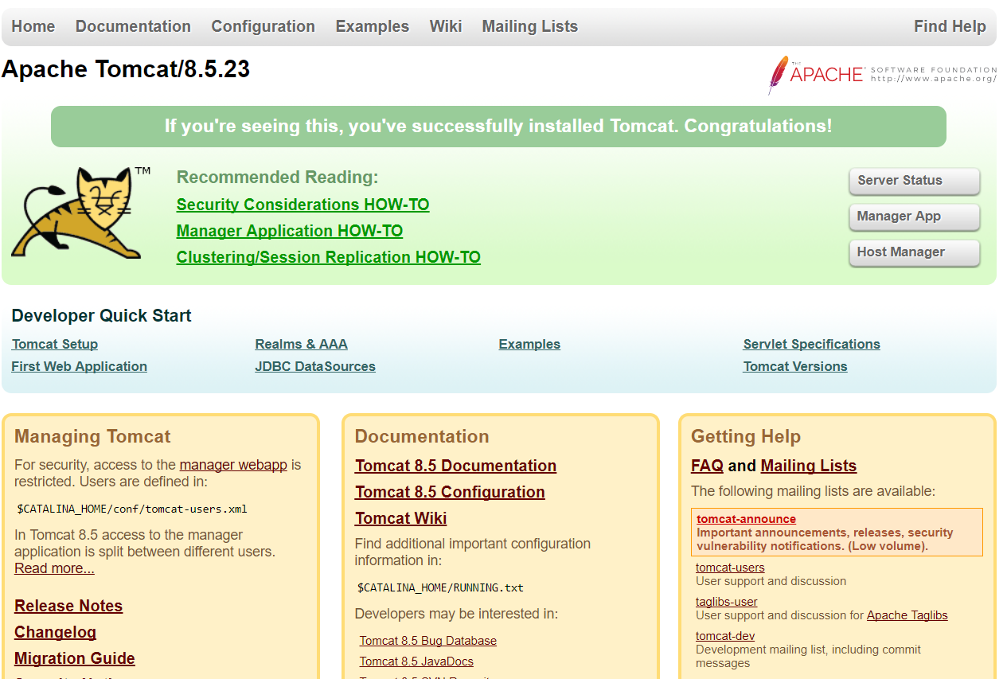Open Tomcat 8.5 Bug Database link

coord(428,641)
